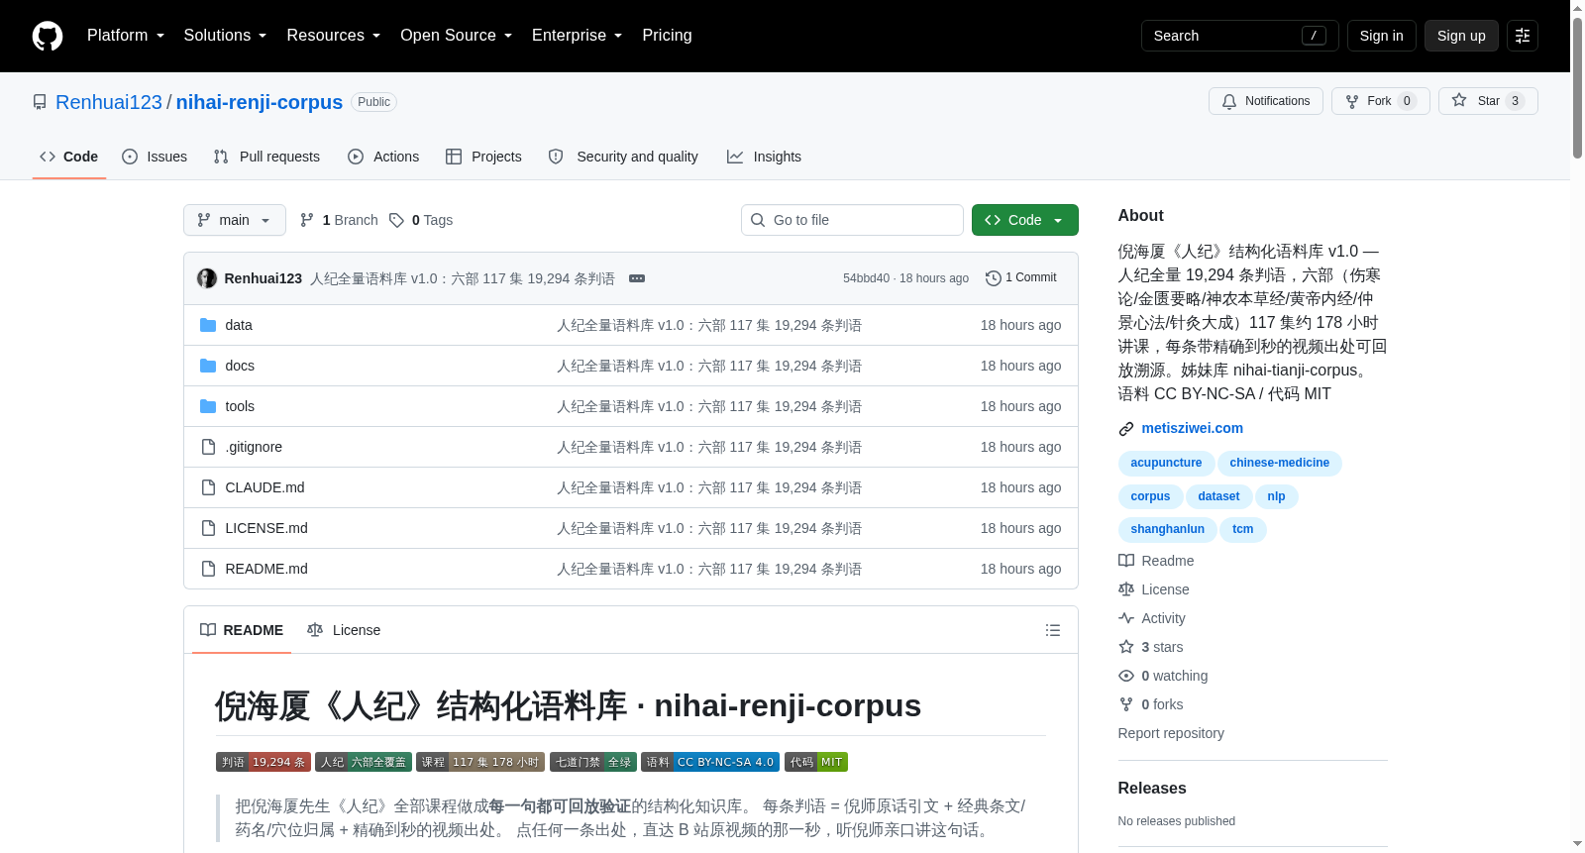Viewport: 1585px width, 853px height.
Task: Click the nlp topic tag
Action: pyautogui.click(x=1276, y=496)
